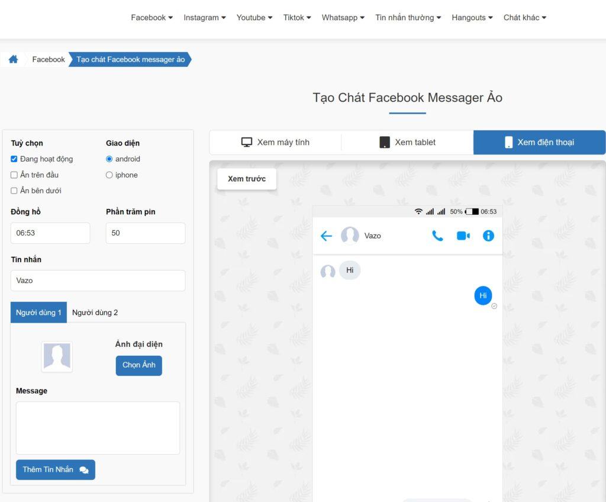Click the Chọn Ảnh button
Viewport: 606px width, 502px height.
click(138, 365)
